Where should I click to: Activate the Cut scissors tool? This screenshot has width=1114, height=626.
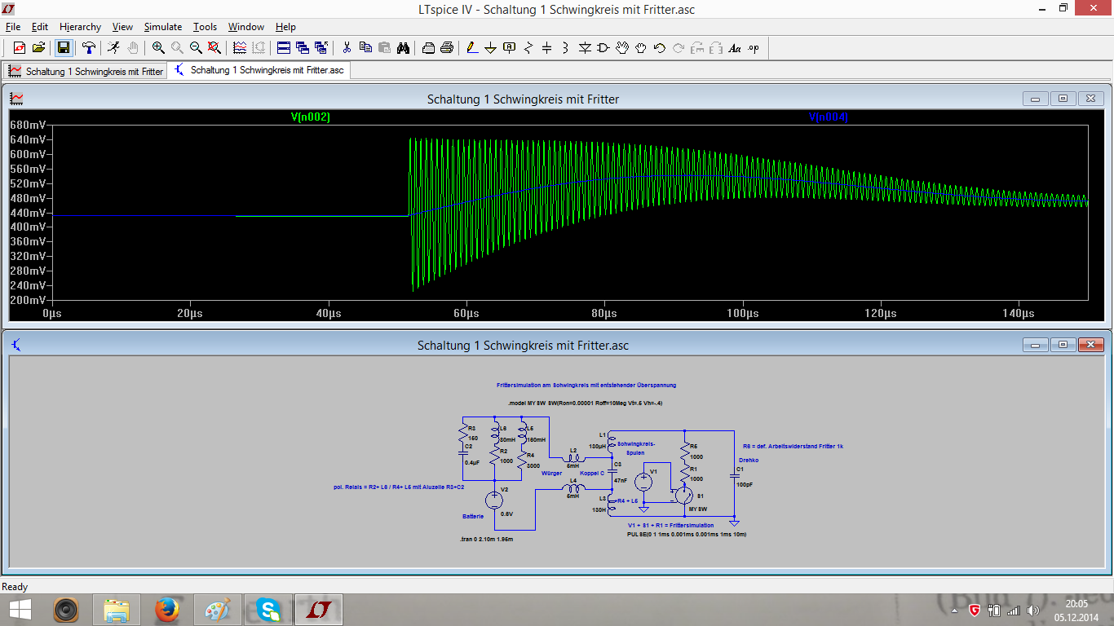pyautogui.click(x=347, y=48)
